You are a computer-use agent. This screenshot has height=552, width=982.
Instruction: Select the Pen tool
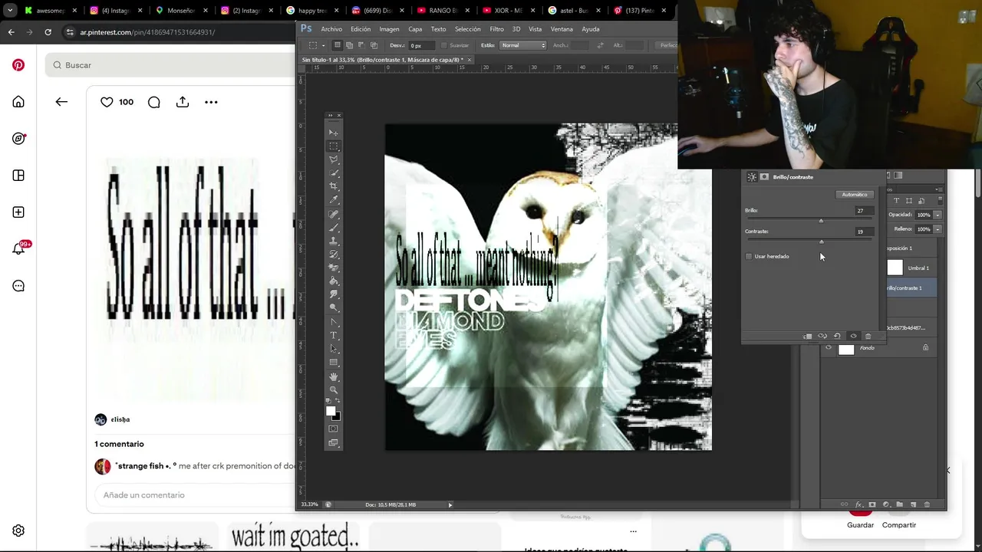[x=333, y=322]
